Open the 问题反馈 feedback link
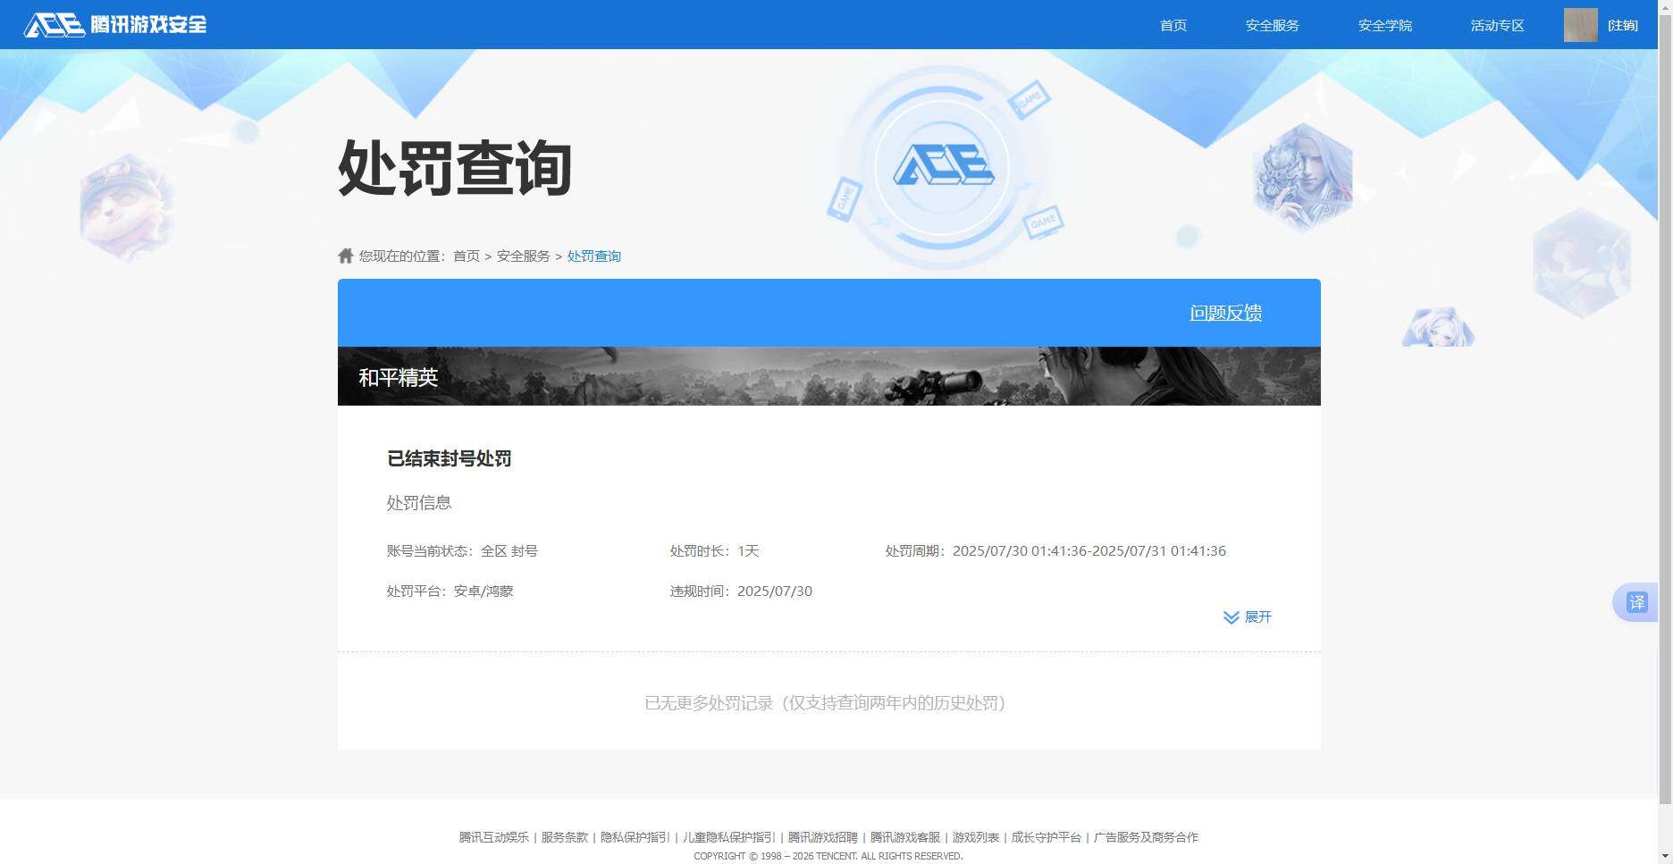The width and height of the screenshot is (1673, 864). pyautogui.click(x=1225, y=313)
